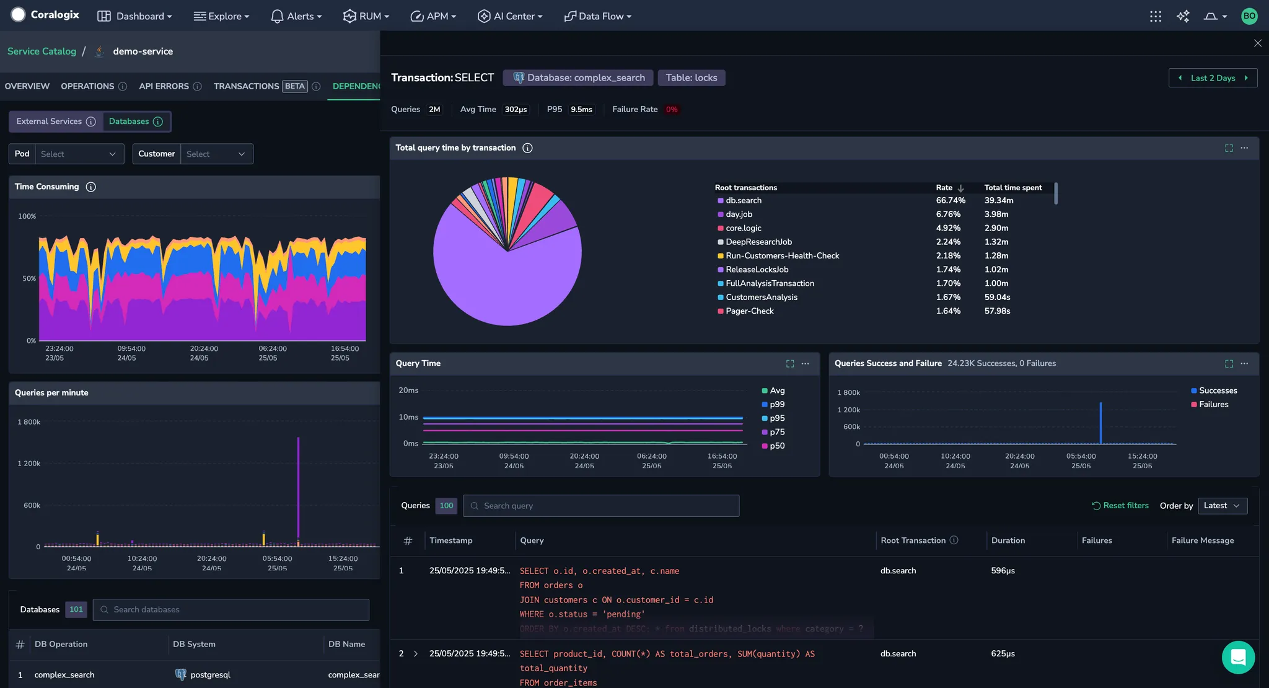Viewport: 1269px width, 688px height.
Task: Open the RUM menu
Action: tap(366, 16)
